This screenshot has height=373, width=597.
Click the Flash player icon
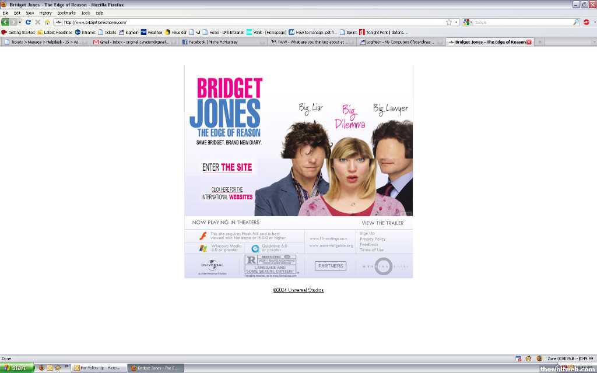(203, 235)
